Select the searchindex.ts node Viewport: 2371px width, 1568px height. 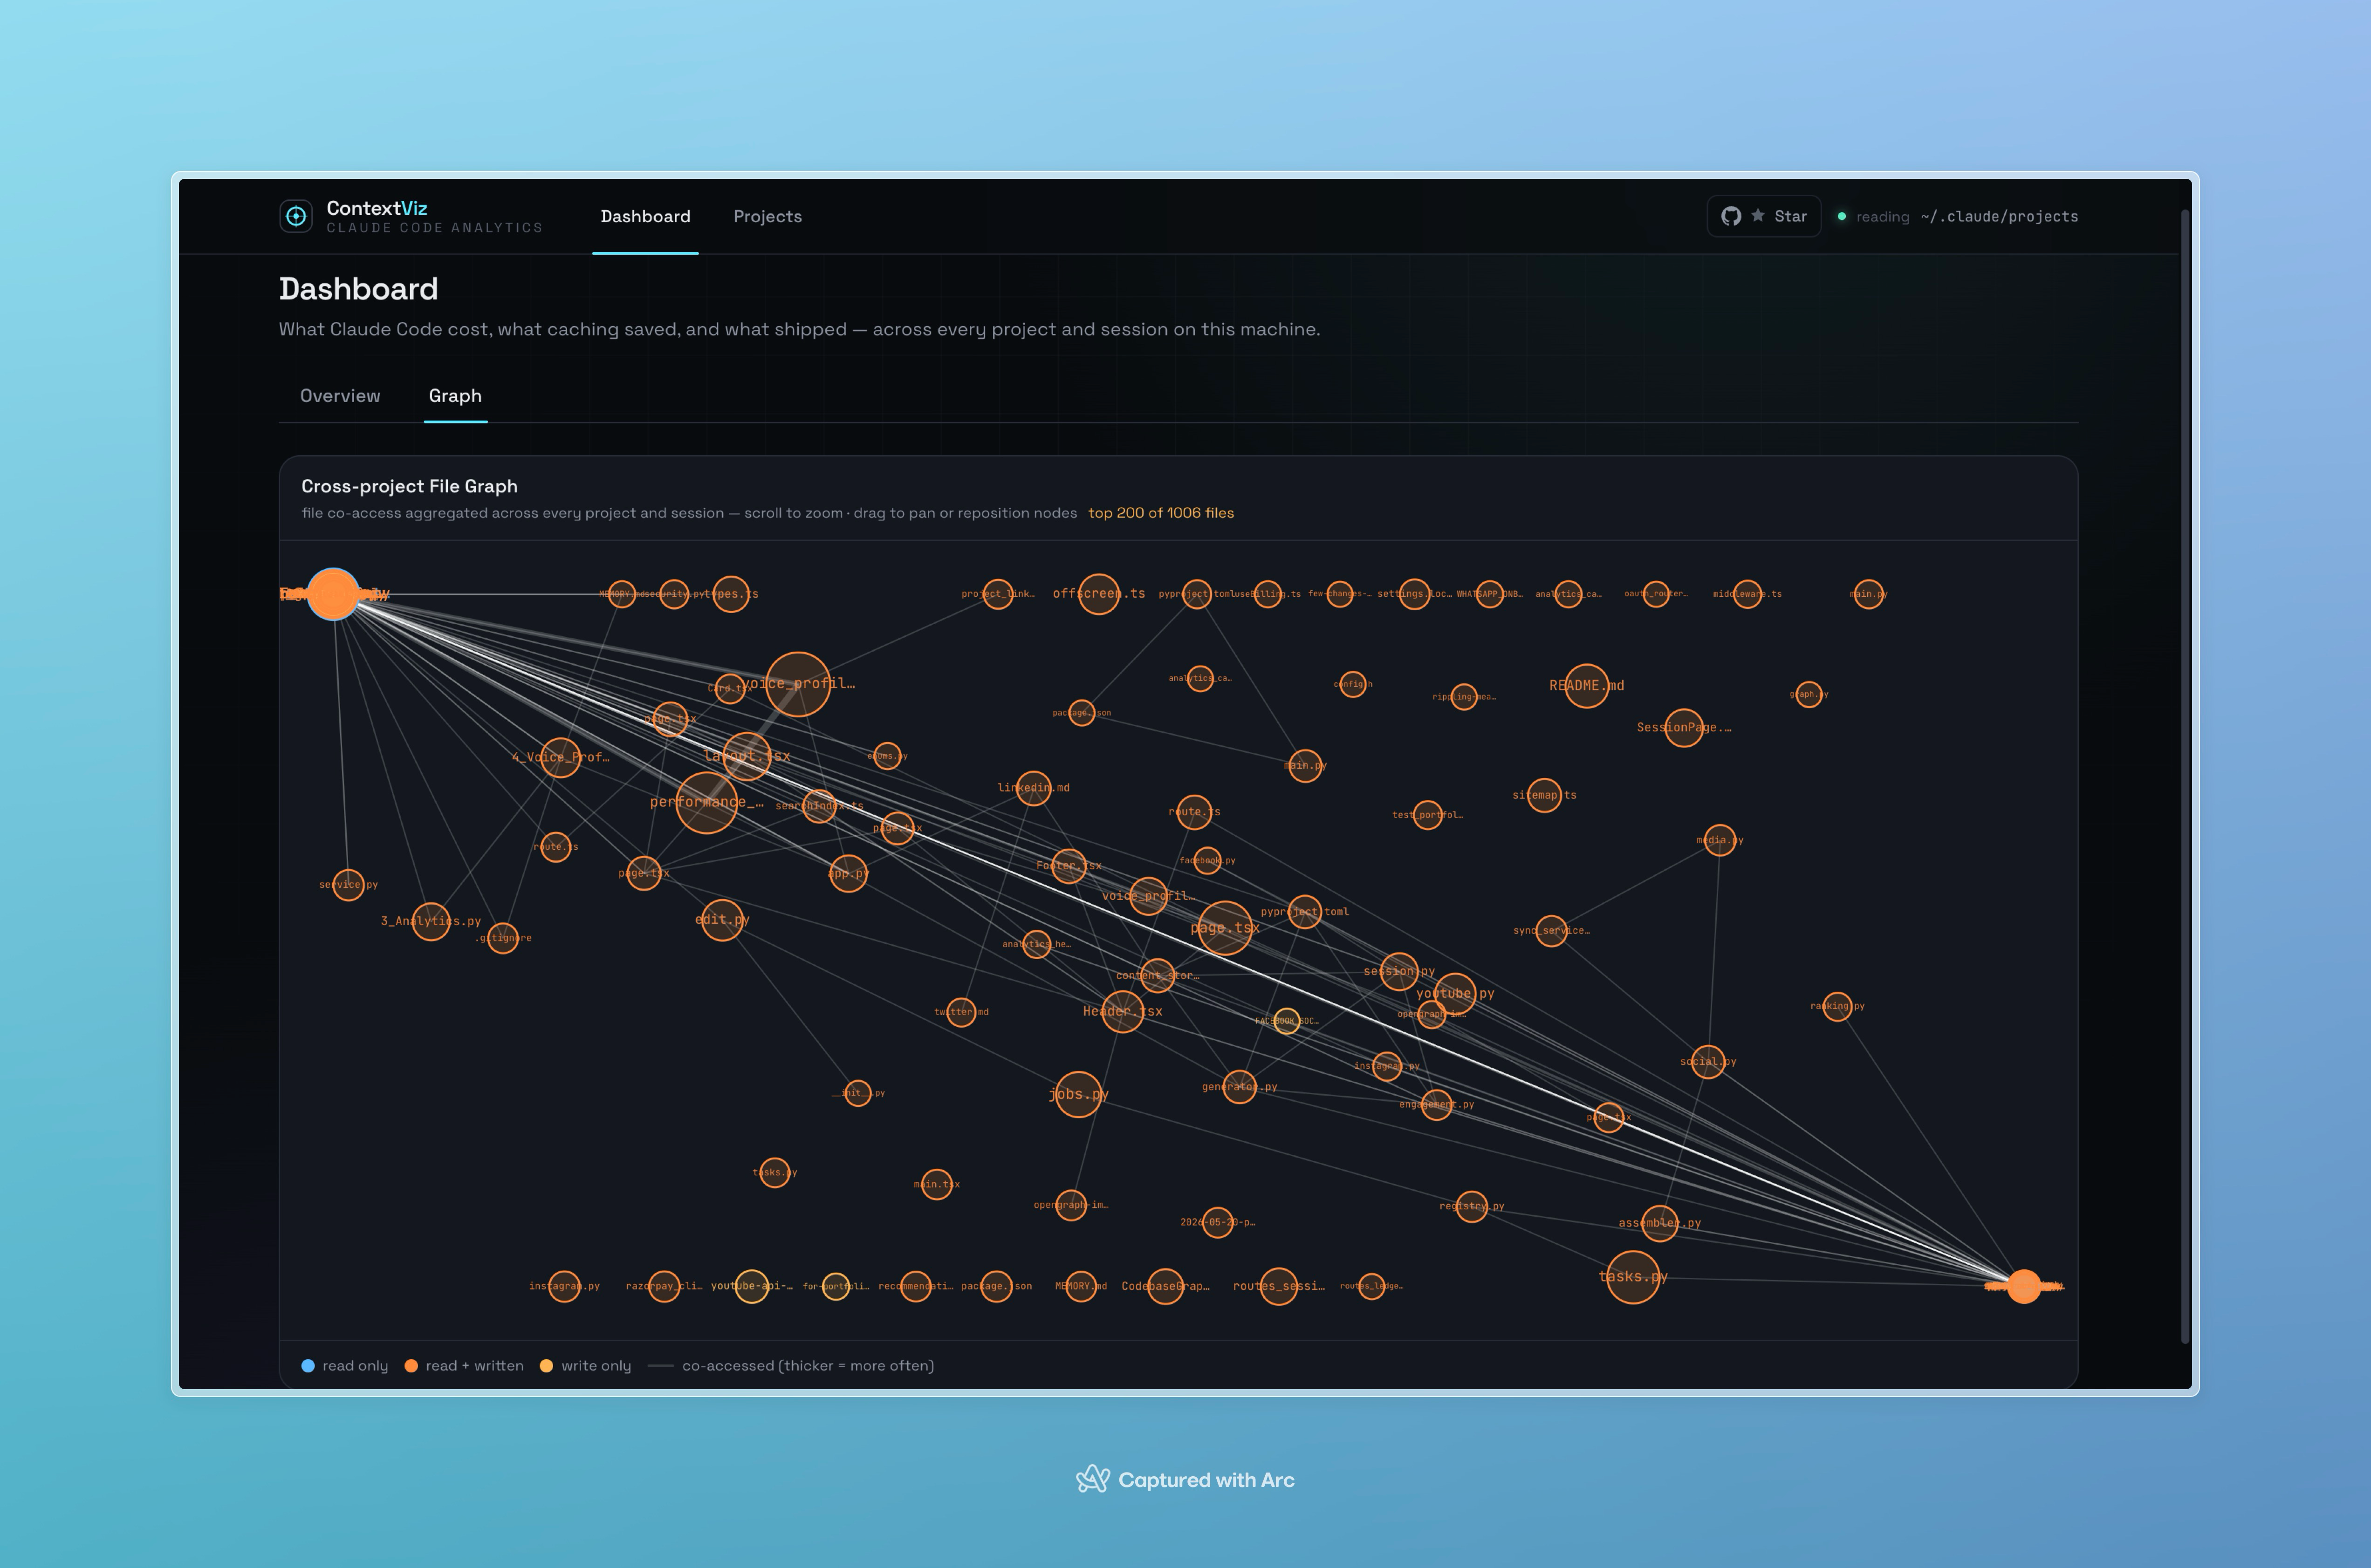(818, 806)
